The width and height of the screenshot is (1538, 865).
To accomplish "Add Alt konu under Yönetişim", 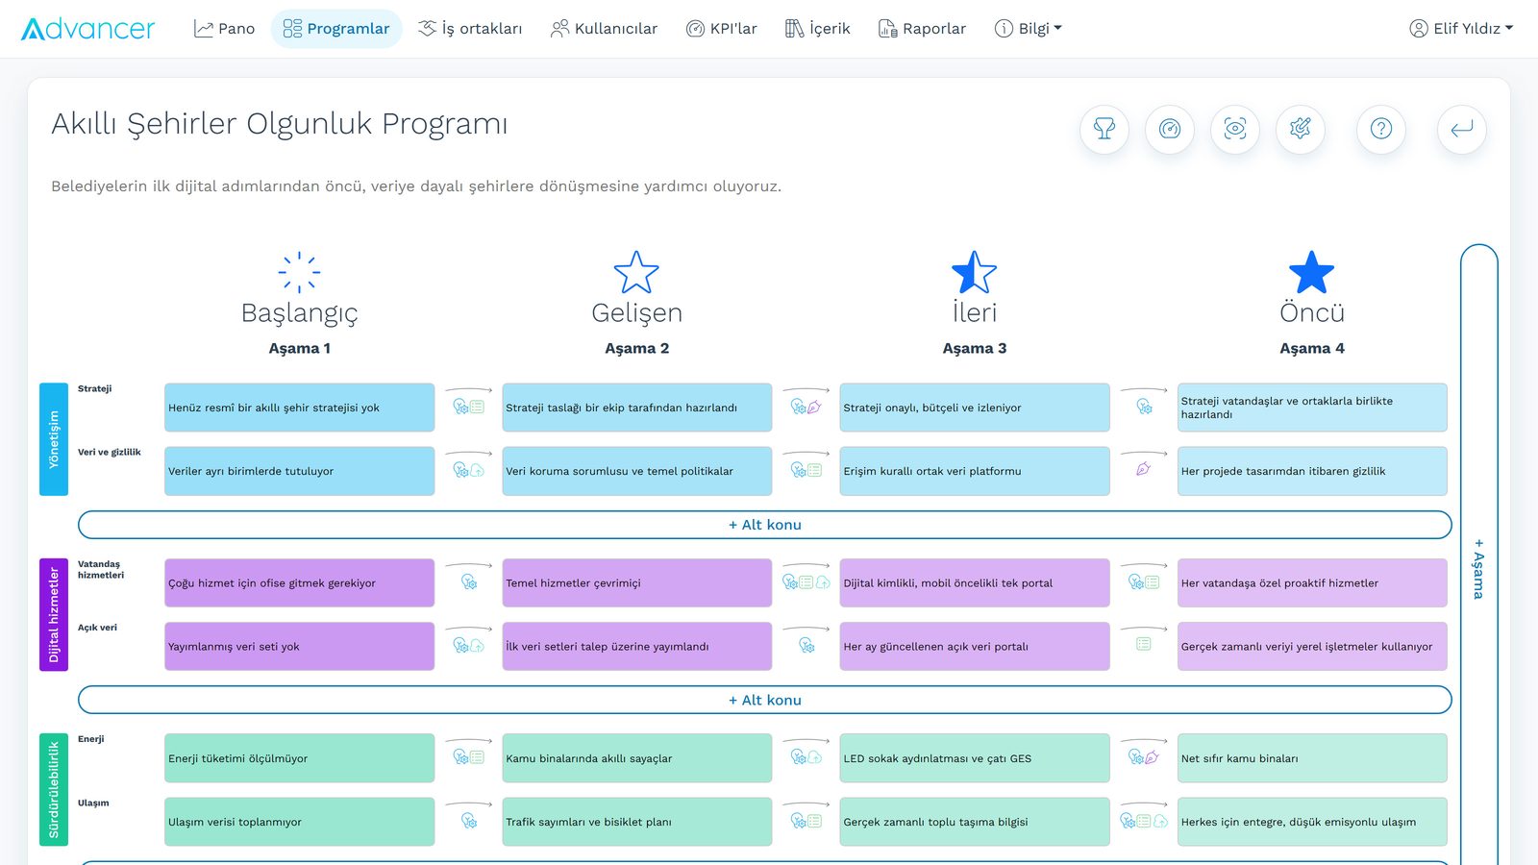I will click(764, 525).
